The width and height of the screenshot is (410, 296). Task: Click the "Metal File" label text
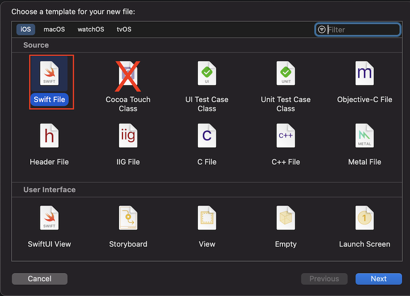pyautogui.click(x=365, y=162)
